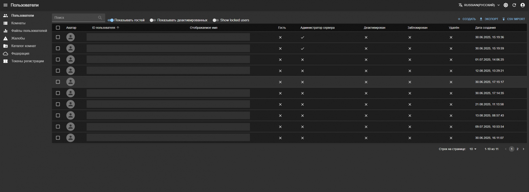529x192 pixels.
Task: Click the guest X mark in the 12.08.2025 row
Action: (280, 71)
